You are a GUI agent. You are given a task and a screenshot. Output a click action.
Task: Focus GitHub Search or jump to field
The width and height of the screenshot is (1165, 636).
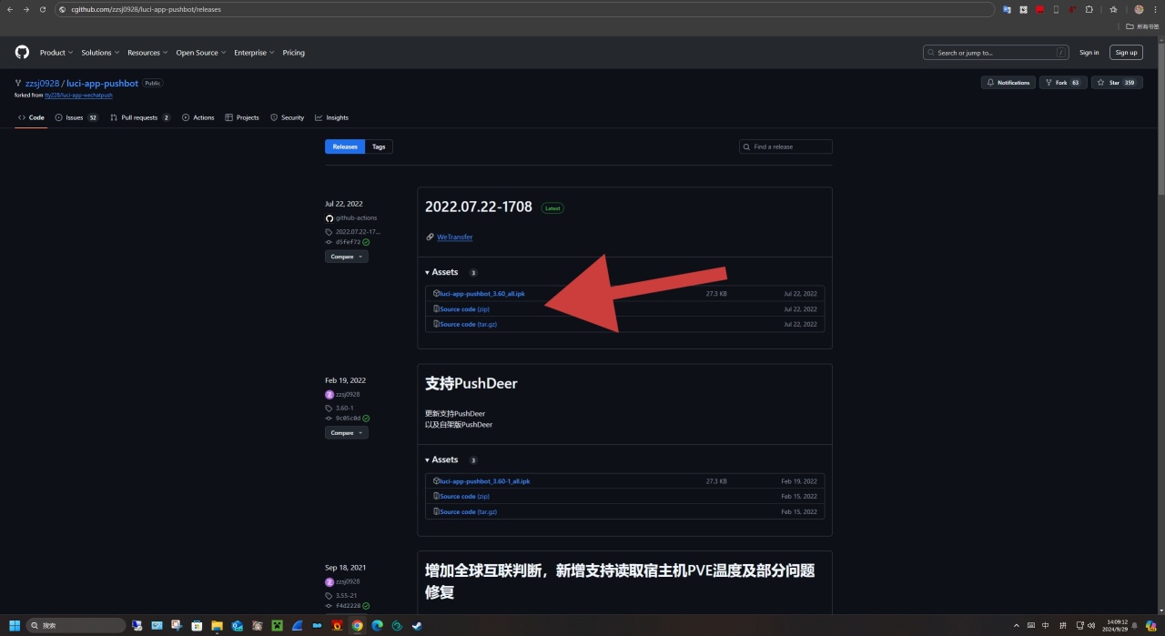[x=996, y=53]
